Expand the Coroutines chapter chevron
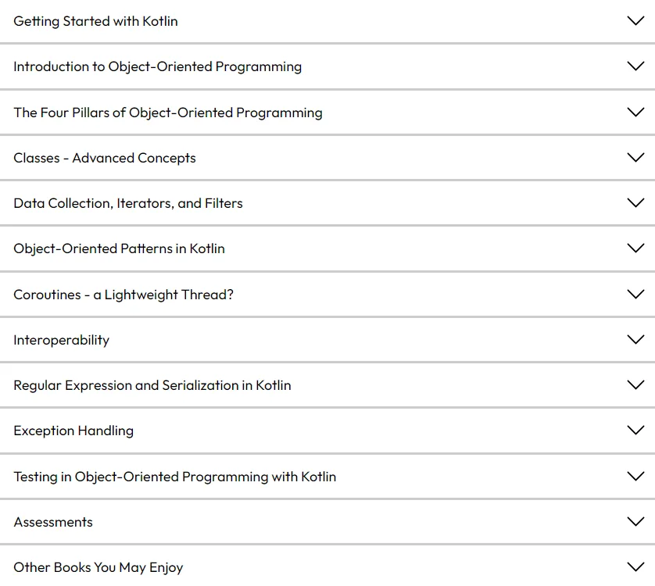 635,295
